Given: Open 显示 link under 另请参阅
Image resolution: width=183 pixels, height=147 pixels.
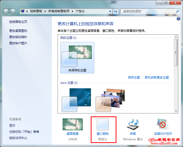Looking at the screenshot, I should (x=12, y=125).
